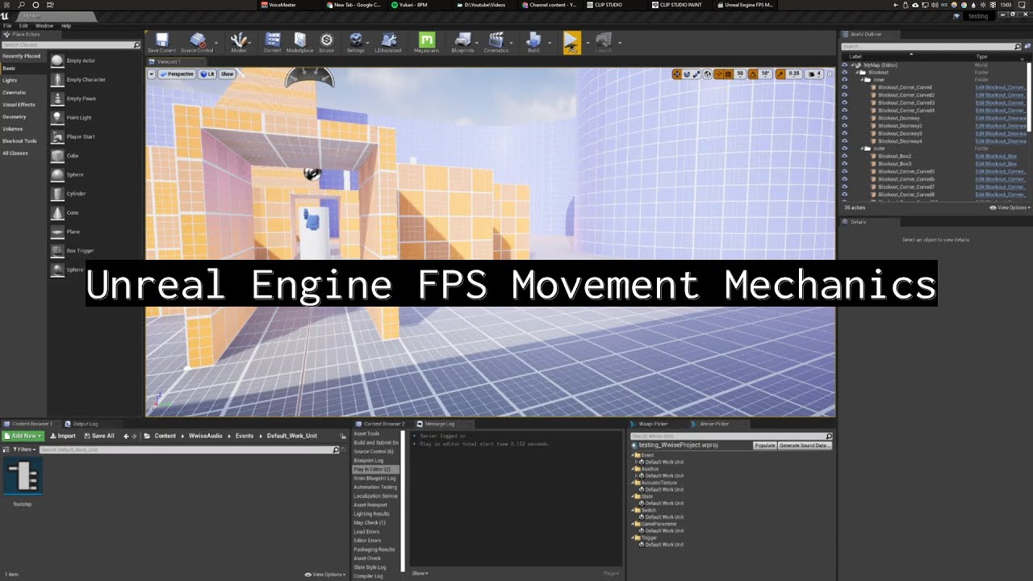The width and height of the screenshot is (1033, 581).
Task: Toggle visibility of Blockout_Box2
Action: pos(845,157)
